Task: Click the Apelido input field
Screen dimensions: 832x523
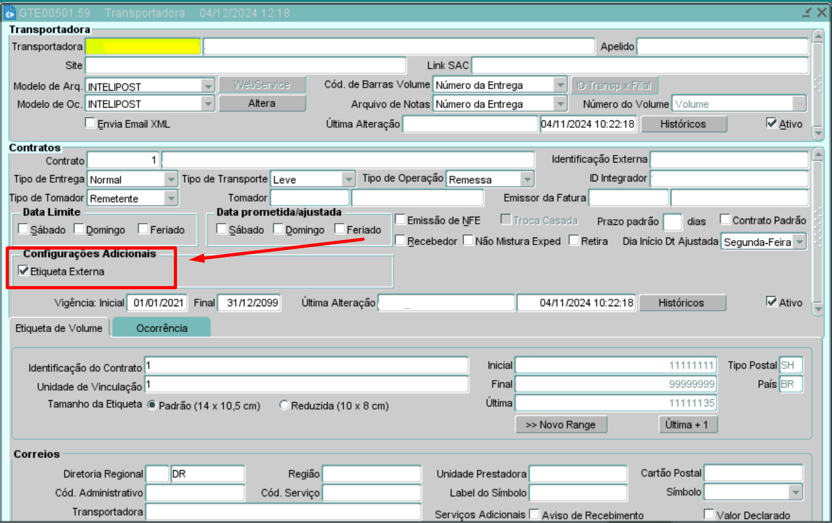Action: 722,47
